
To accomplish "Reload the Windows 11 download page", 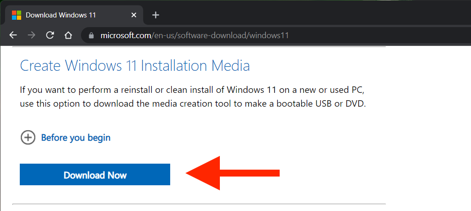I will click(50, 35).
